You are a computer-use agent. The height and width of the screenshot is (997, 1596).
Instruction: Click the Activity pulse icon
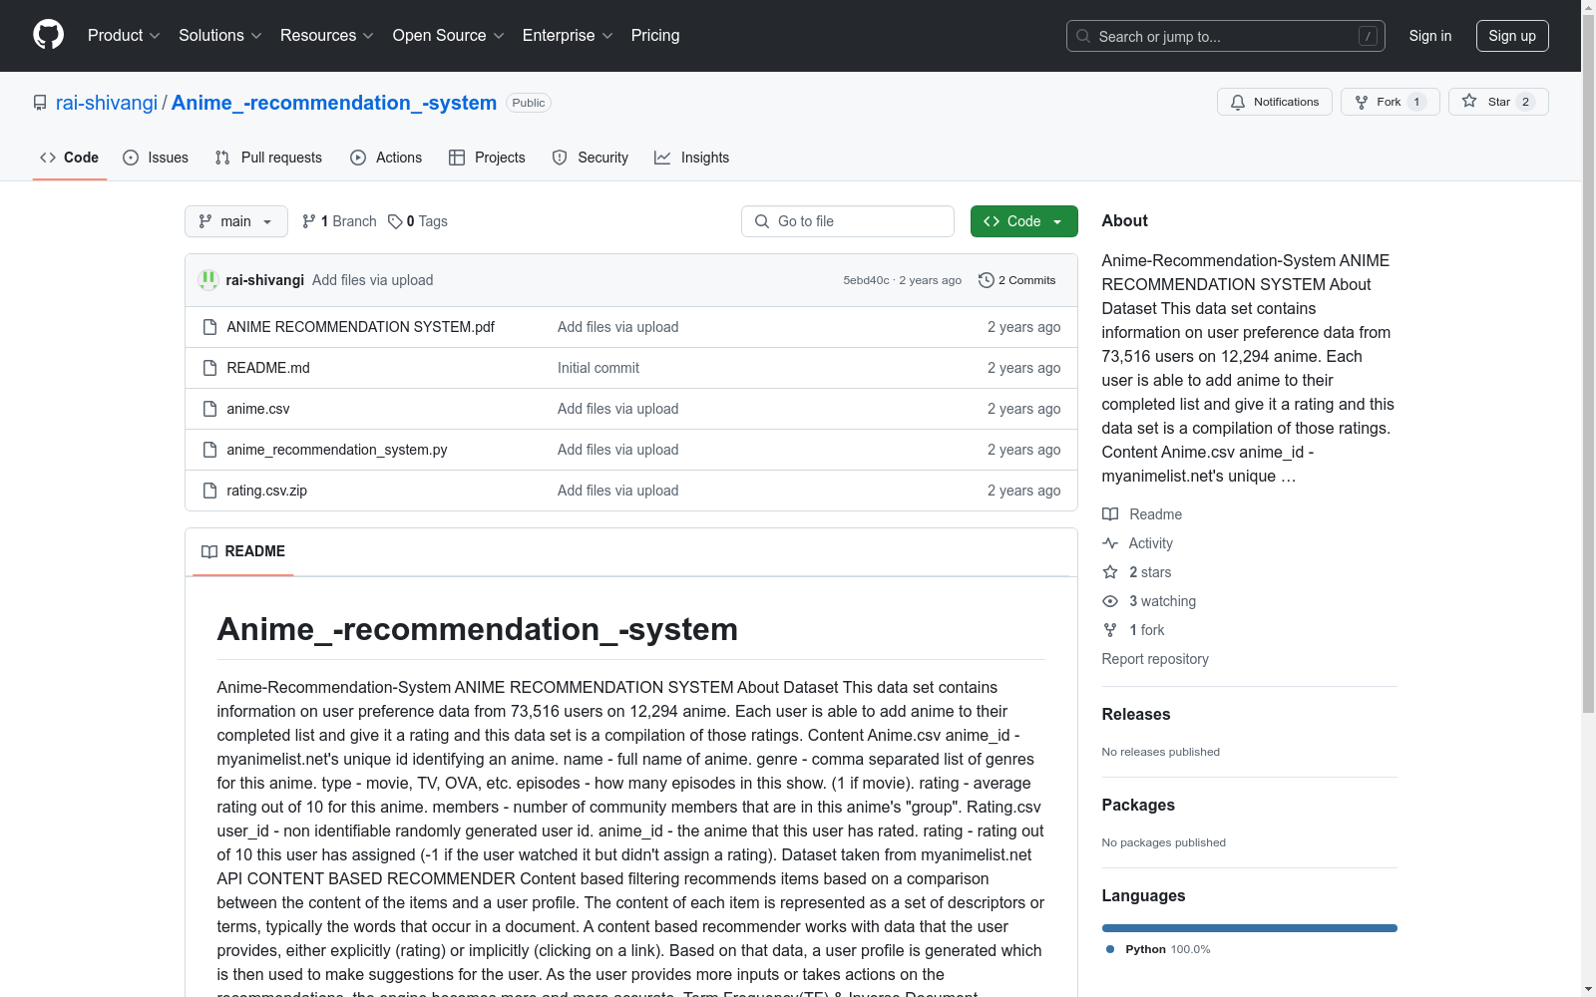[x=1110, y=543]
